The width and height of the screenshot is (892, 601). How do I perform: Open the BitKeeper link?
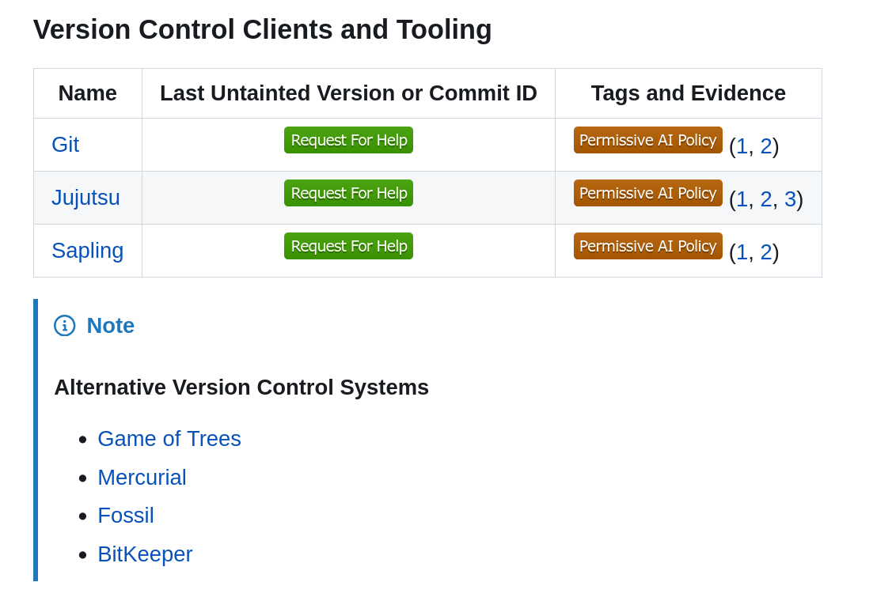coord(145,554)
